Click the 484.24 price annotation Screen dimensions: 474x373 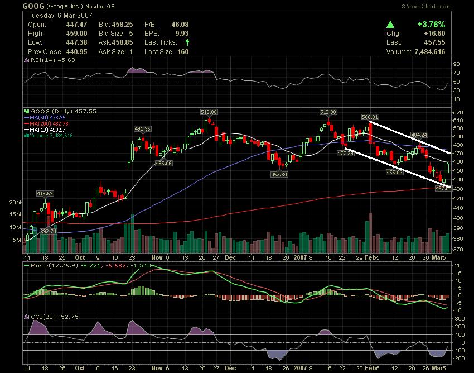(x=419, y=135)
